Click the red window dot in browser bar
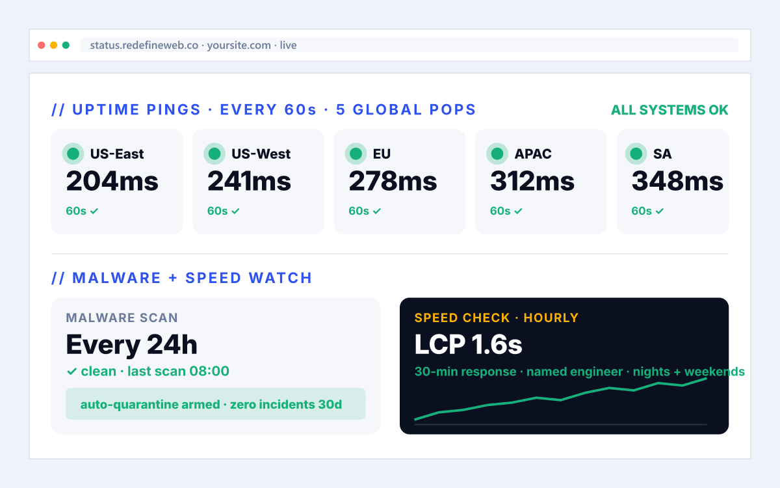This screenshot has width=780, height=488. coord(42,46)
